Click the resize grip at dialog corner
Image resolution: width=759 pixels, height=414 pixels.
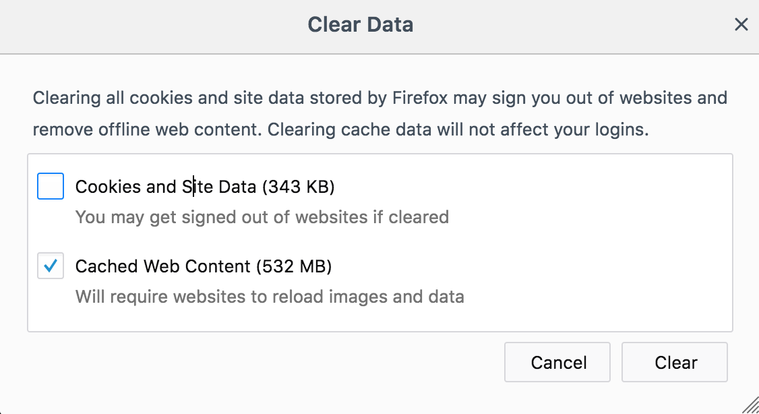tap(750, 405)
